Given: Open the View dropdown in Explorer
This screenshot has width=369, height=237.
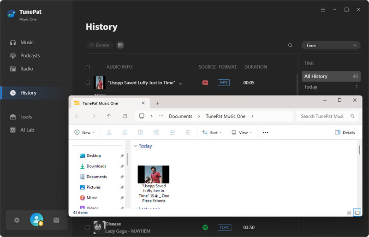Looking at the screenshot, I should [242, 132].
